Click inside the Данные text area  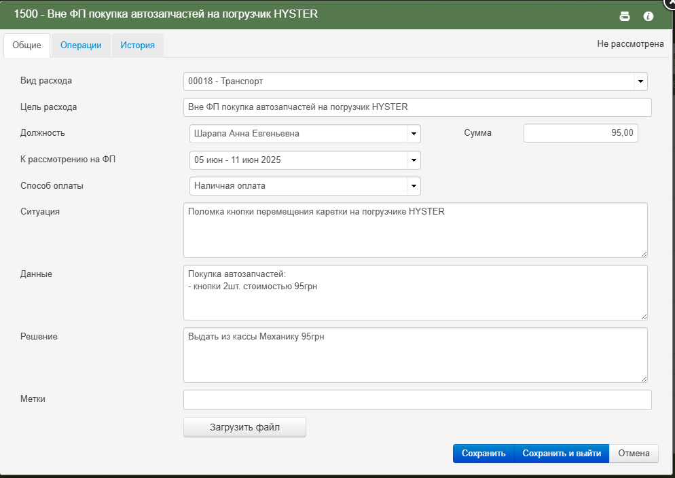416,293
